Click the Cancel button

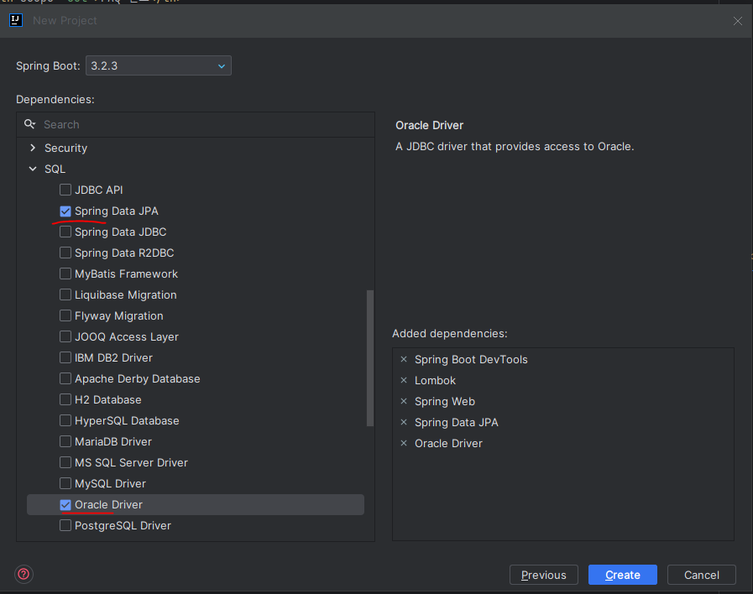[x=702, y=575]
